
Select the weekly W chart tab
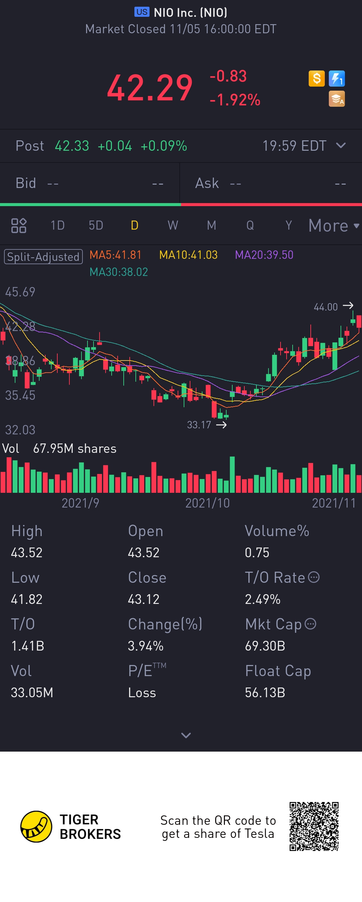coord(173,226)
